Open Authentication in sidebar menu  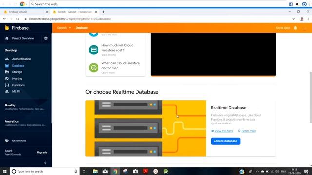[21, 59]
